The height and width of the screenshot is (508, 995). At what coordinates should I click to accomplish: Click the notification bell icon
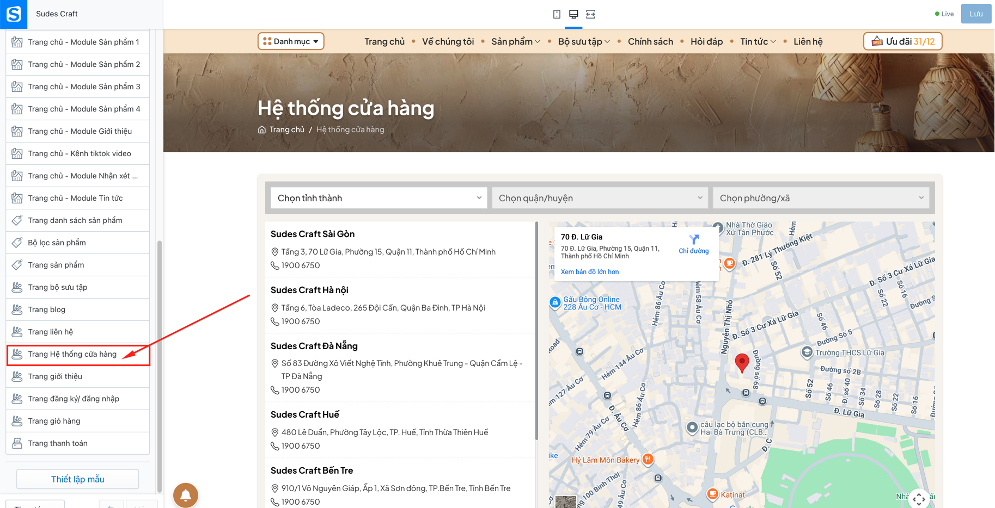point(186,495)
